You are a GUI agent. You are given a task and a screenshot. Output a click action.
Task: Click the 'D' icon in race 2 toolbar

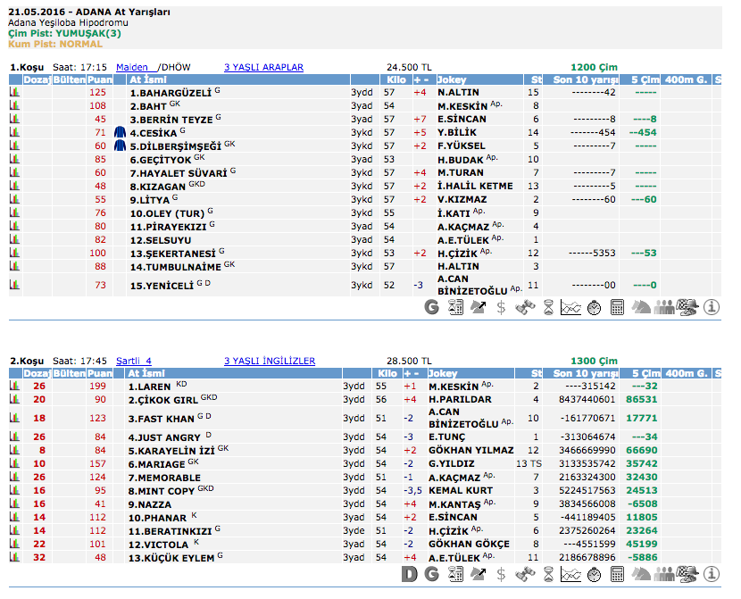pyautogui.click(x=410, y=574)
